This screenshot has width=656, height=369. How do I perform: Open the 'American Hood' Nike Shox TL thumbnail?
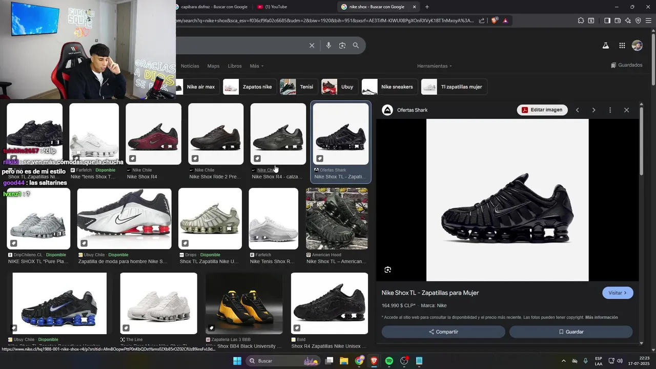[337, 219]
